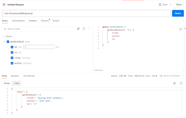
Task: Switch the response view to Table
Action: point(17,83)
